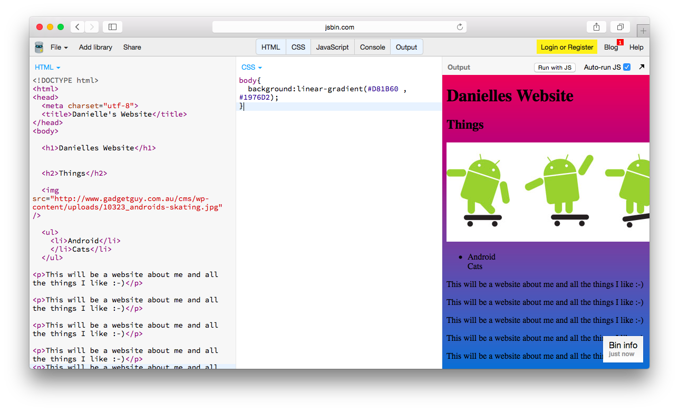Viewport: 679px width, 411px height.
Task: Click the title tag line in HTML
Action: point(114,114)
